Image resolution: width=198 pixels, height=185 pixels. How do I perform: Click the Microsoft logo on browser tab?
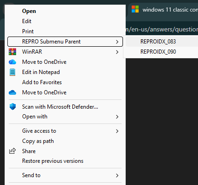coord(135,9)
